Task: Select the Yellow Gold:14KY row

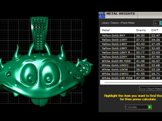Action: [131, 44]
